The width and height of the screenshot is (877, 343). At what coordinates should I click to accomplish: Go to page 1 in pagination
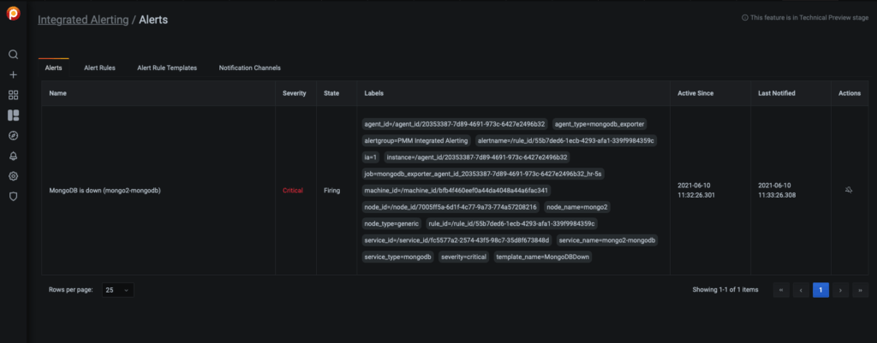820,290
